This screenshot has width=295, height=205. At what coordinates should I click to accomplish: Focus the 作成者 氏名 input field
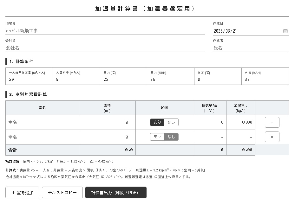click(x=251, y=48)
